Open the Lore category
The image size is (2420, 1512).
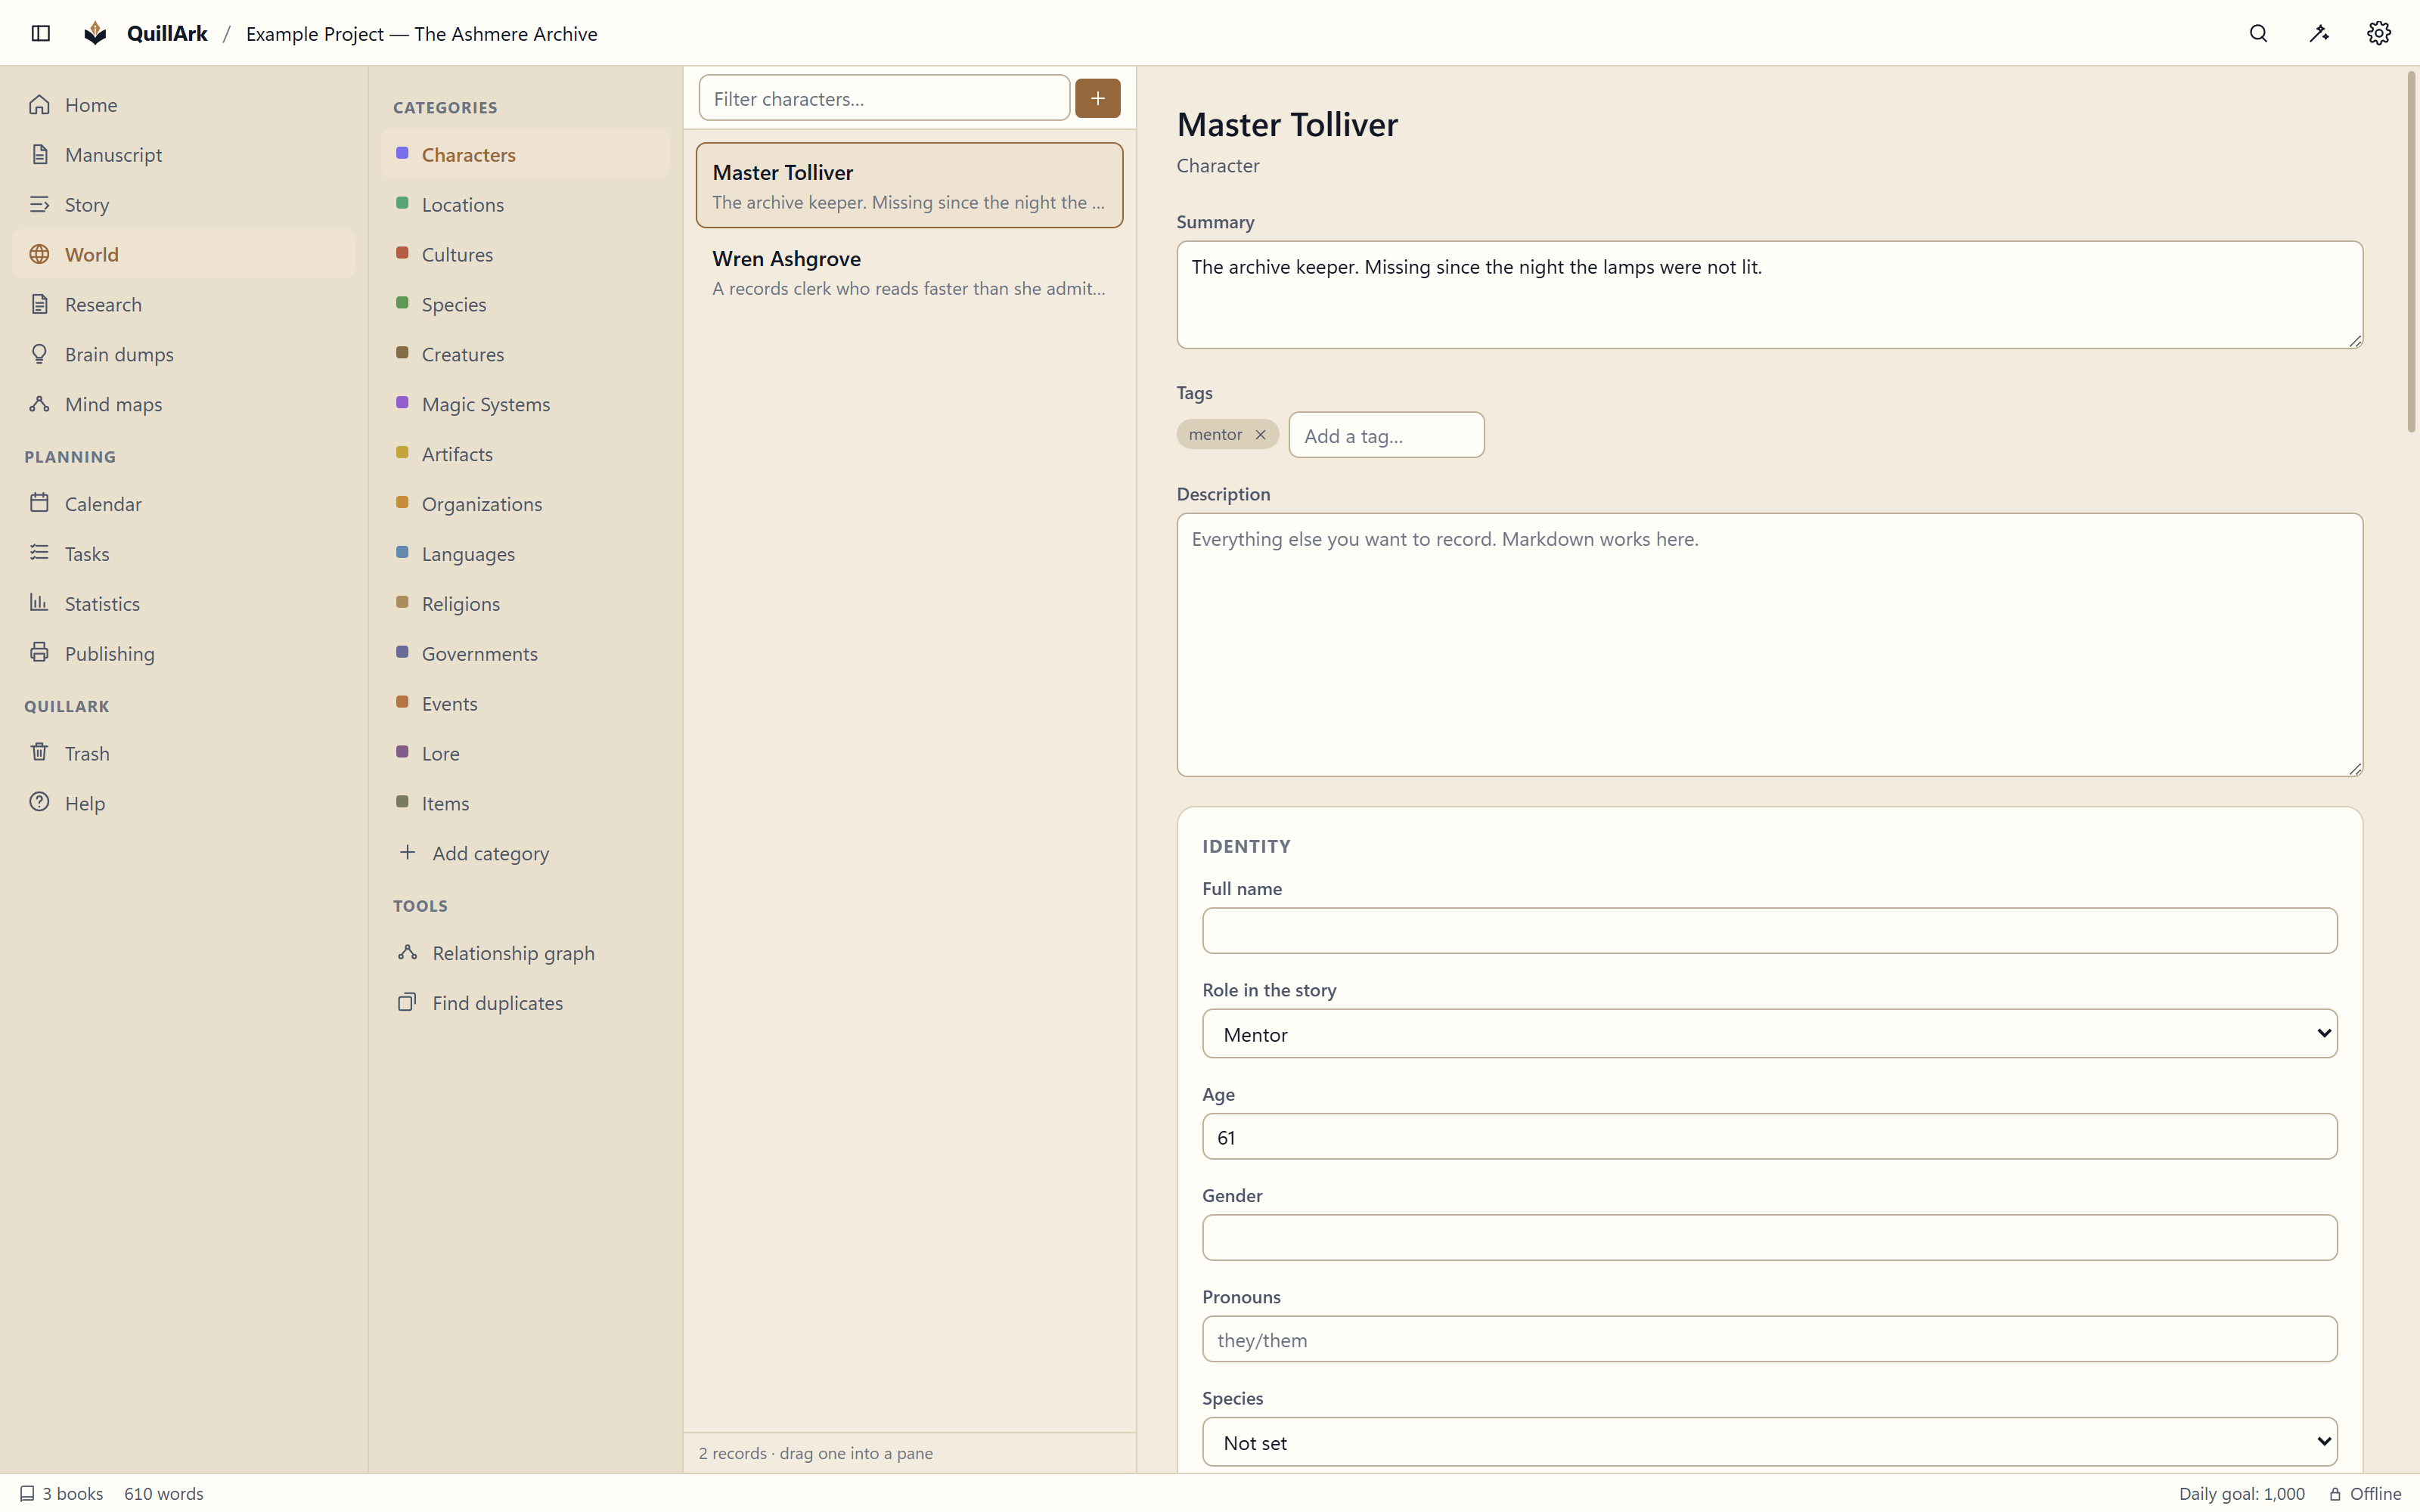pos(525,753)
